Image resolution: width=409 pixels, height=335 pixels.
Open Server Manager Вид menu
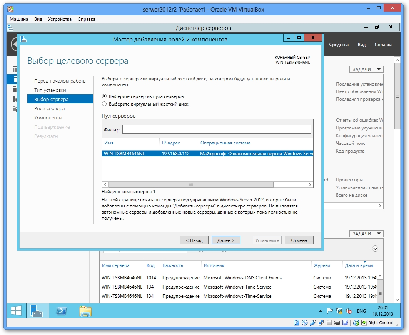pos(362,45)
